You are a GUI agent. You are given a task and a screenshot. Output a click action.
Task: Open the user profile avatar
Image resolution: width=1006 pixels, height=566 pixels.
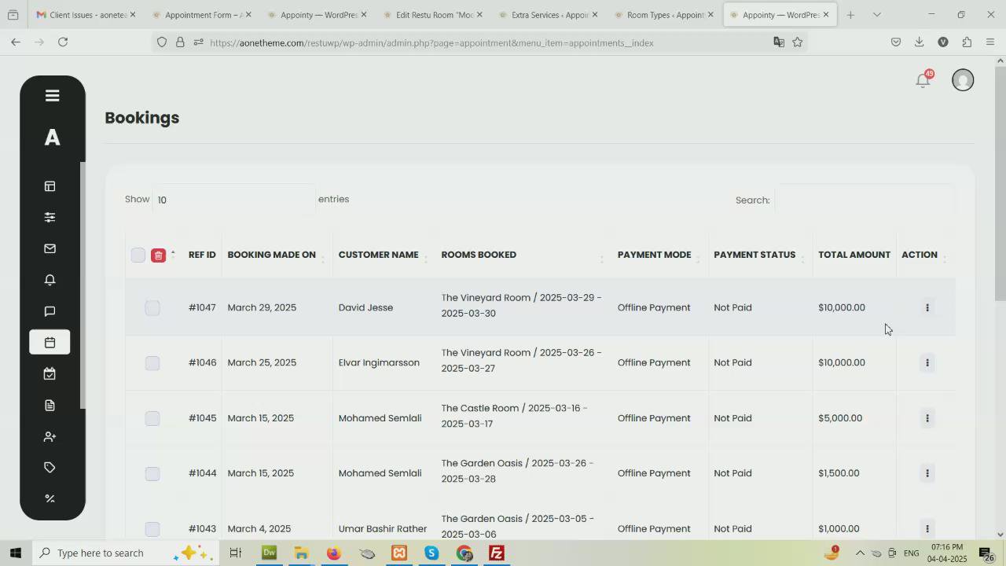[x=963, y=80]
